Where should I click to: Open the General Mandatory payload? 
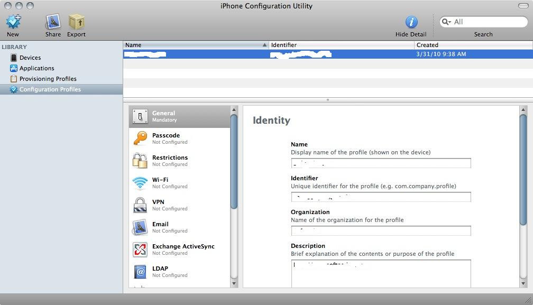(179, 116)
